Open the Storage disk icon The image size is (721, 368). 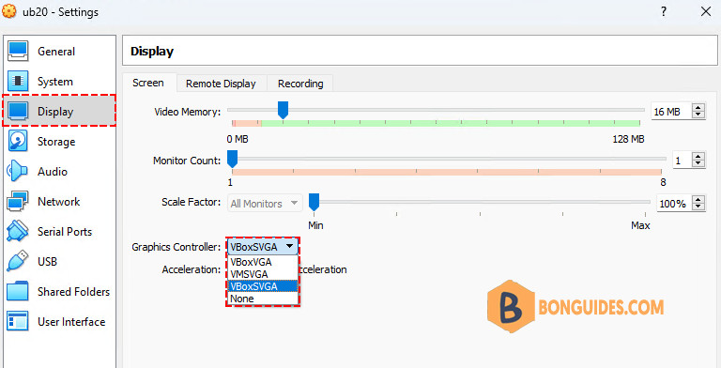click(x=18, y=141)
